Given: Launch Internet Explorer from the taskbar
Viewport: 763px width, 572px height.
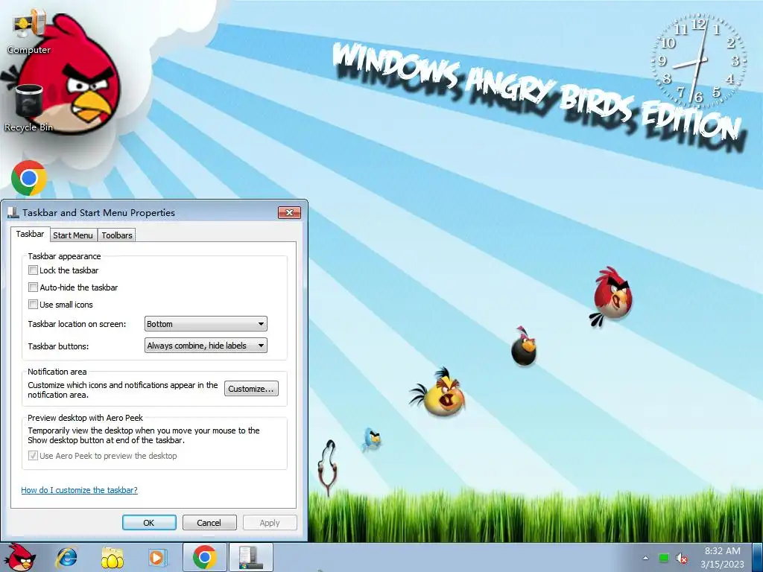Looking at the screenshot, I should [x=66, y=557].
